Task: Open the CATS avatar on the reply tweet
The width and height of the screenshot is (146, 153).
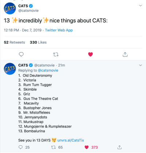Action: pos(10,69)
